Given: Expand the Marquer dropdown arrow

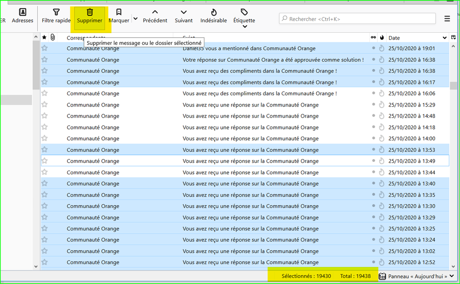Looking at the screenshot, I should click(x=136, y=19).
